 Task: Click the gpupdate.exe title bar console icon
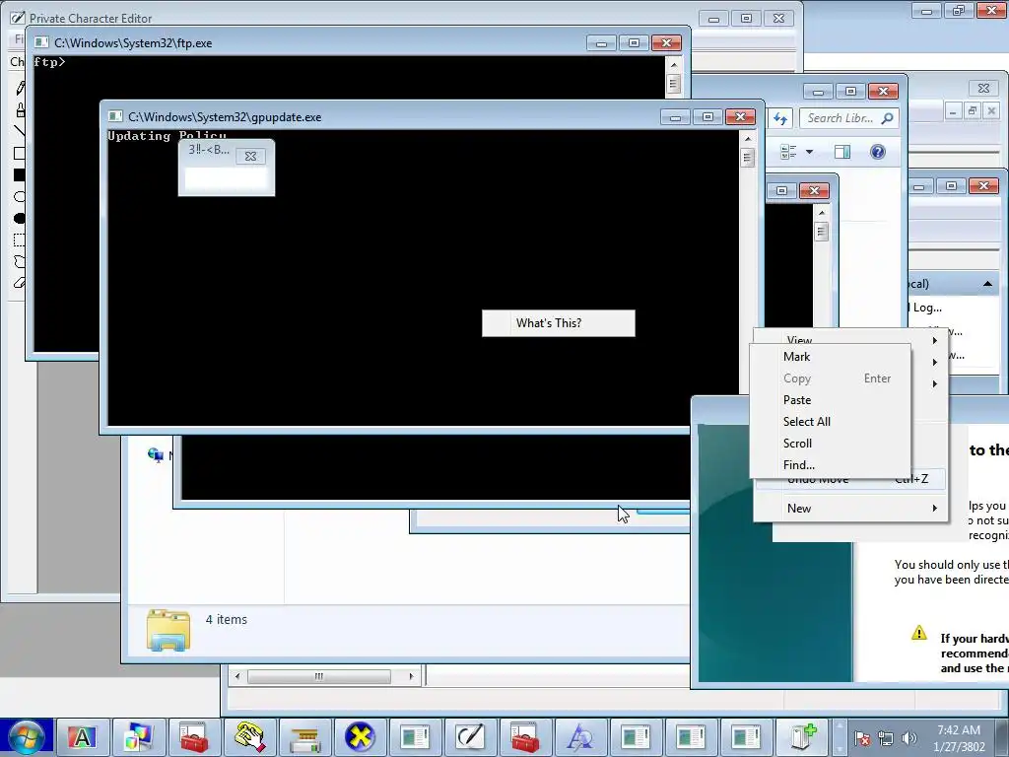[x=115, y=116]
